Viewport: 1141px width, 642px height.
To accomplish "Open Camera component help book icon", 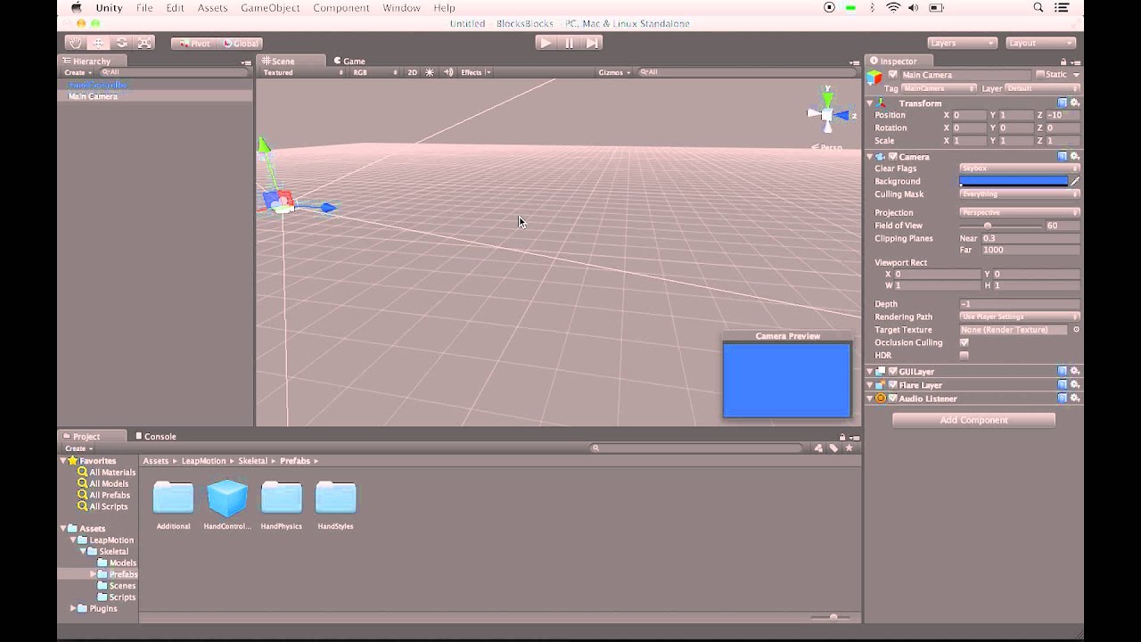I will click(1062, 156).
